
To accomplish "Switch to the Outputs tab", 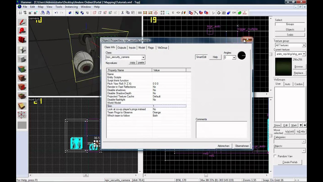I will [122, 48].
